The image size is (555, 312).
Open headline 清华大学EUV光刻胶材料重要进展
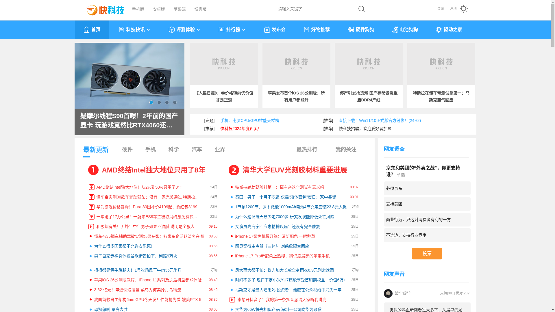click(295, 170)
